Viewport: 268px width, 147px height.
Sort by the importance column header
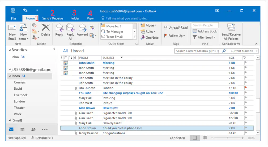tap(62, 58)
